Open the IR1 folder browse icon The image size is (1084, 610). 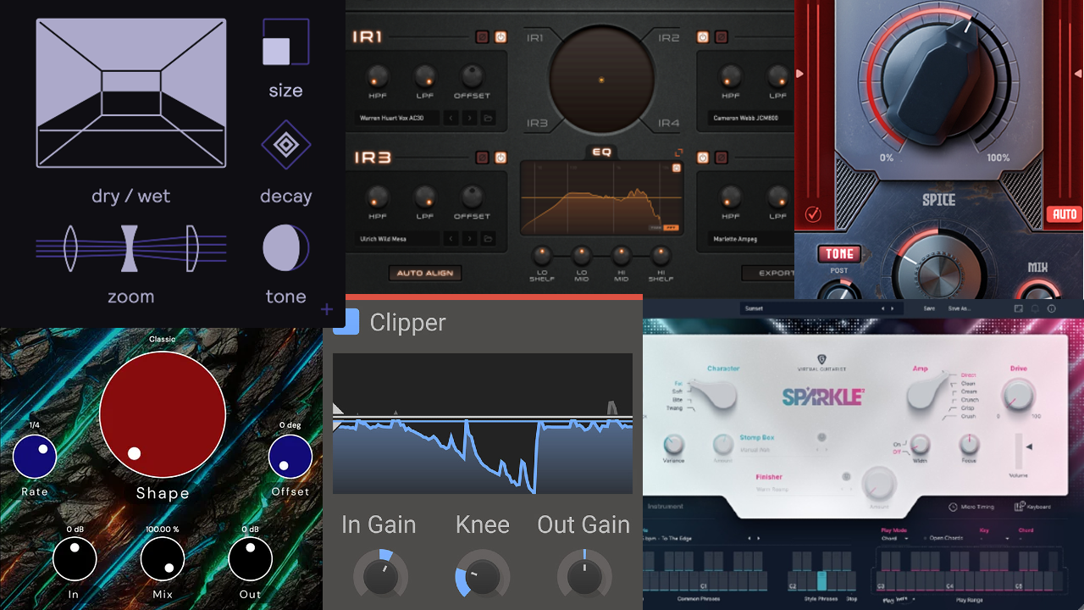(489, 118)
